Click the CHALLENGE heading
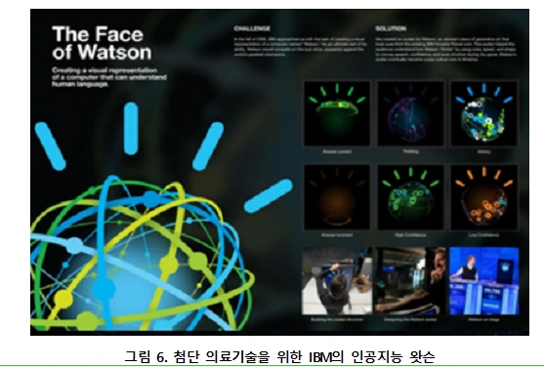544x367 pixels. (252, 28)
